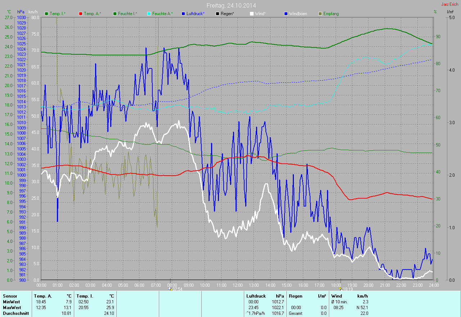Click the white Wind legend square
The width and height of the screenshot is (461, 317).
pos(252,14)
